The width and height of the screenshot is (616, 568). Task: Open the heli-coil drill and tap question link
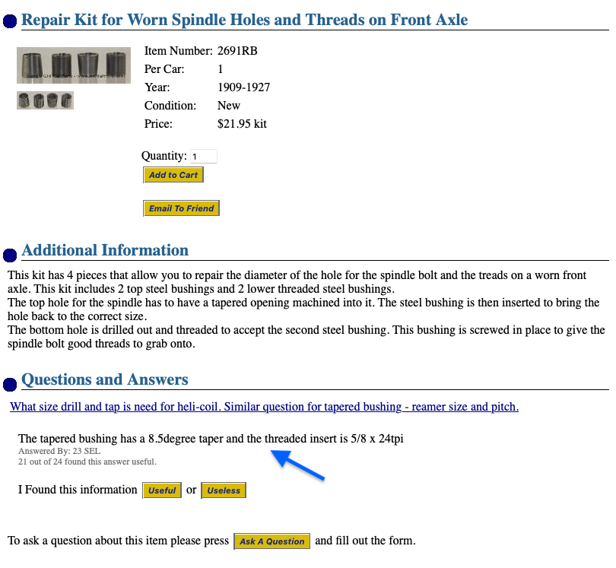click(264, 407)
